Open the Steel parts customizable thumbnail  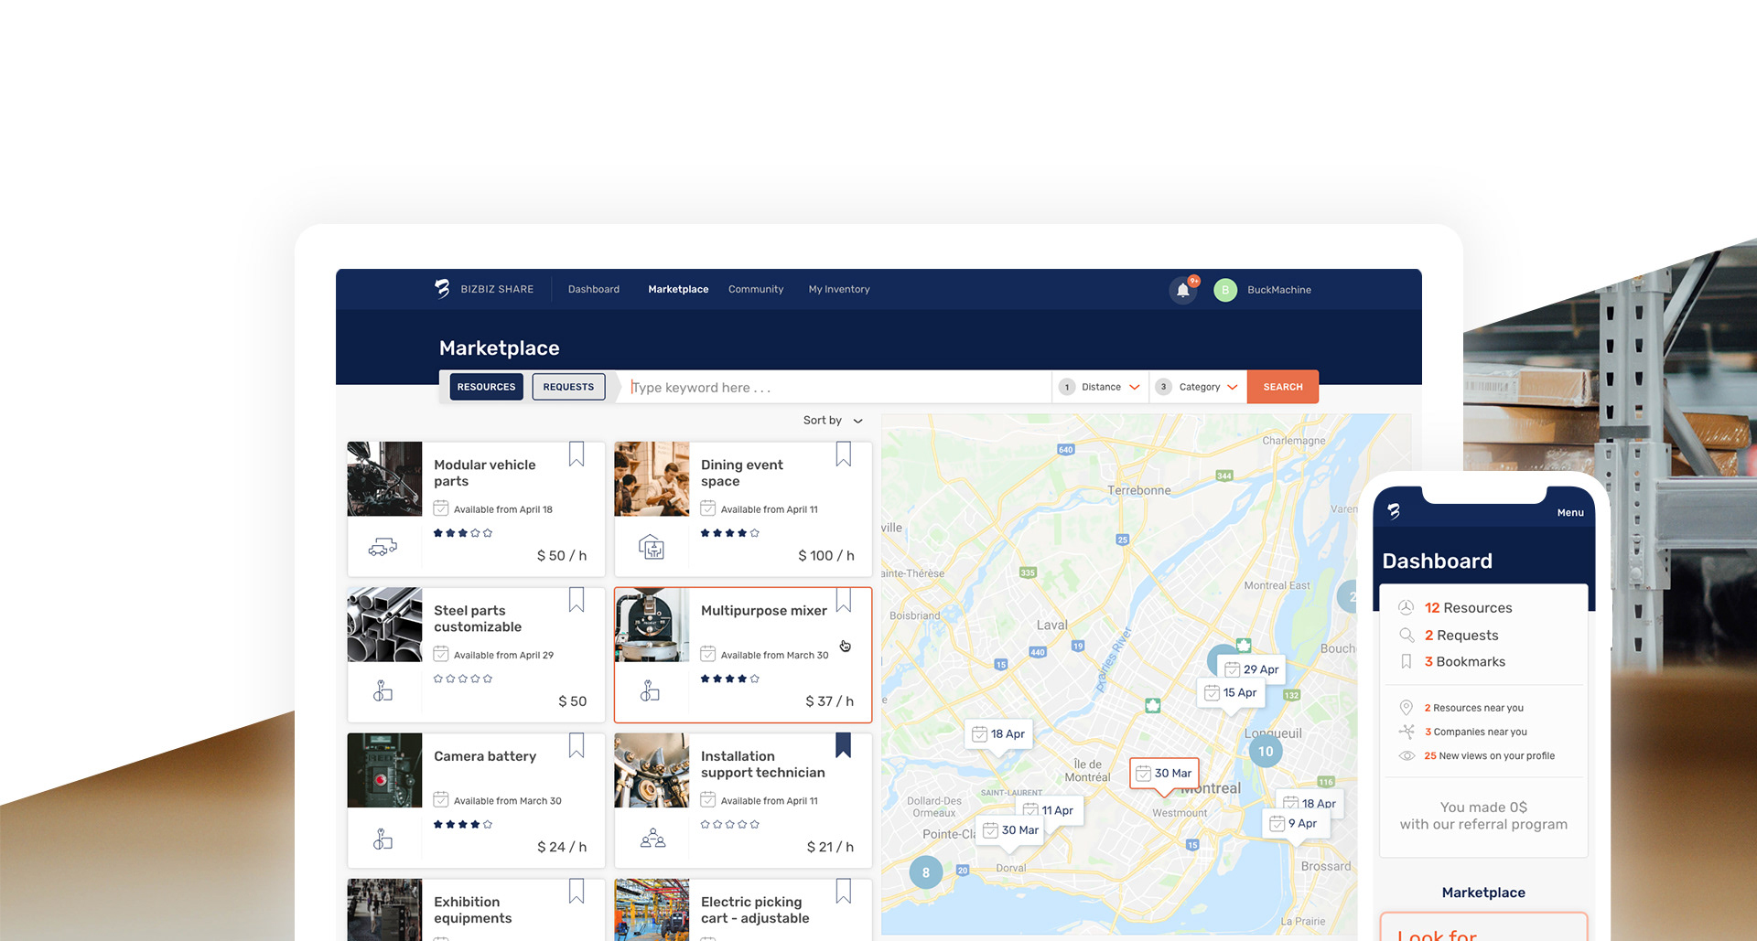tap(384, 625)
